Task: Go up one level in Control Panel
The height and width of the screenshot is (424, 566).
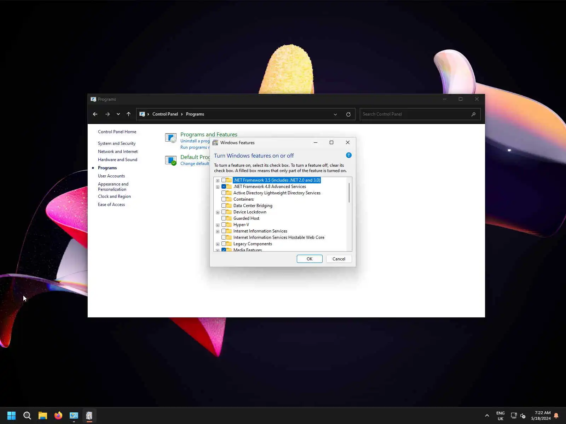Action: point(128,114)
